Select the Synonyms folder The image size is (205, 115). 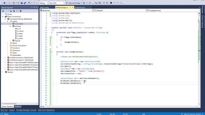[x=16, y=50]
